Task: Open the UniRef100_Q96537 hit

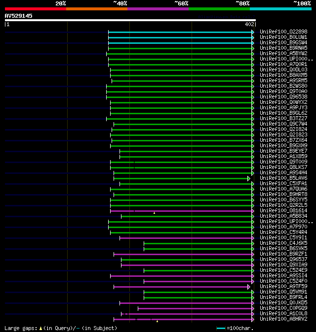Action: 283,260
